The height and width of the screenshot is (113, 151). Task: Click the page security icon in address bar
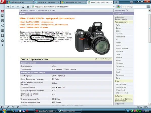tap(33, 7)
